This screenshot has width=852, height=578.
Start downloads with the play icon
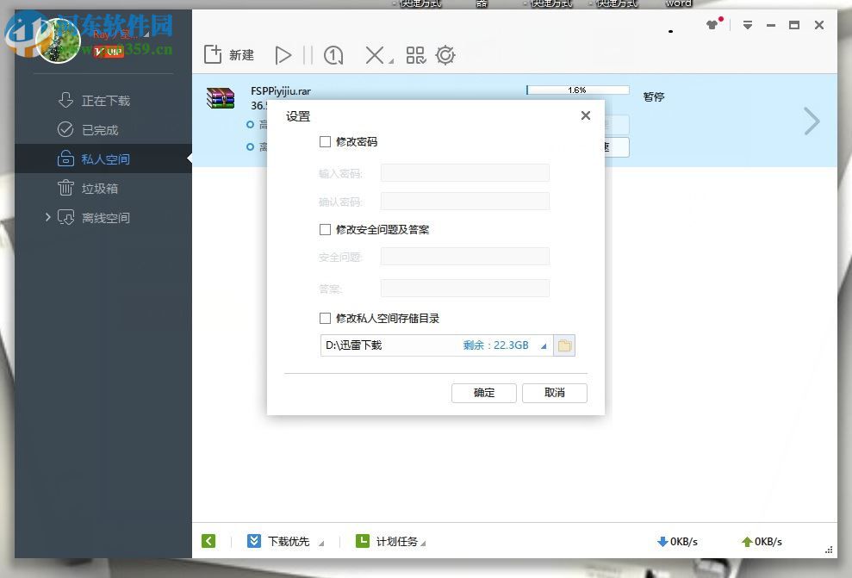[284, 55]
